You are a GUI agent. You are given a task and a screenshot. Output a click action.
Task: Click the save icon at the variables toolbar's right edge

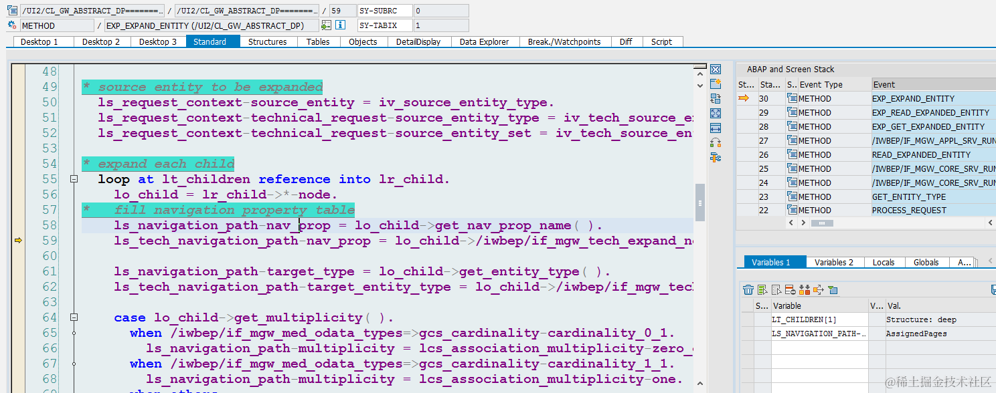click(x=993, y=290)
